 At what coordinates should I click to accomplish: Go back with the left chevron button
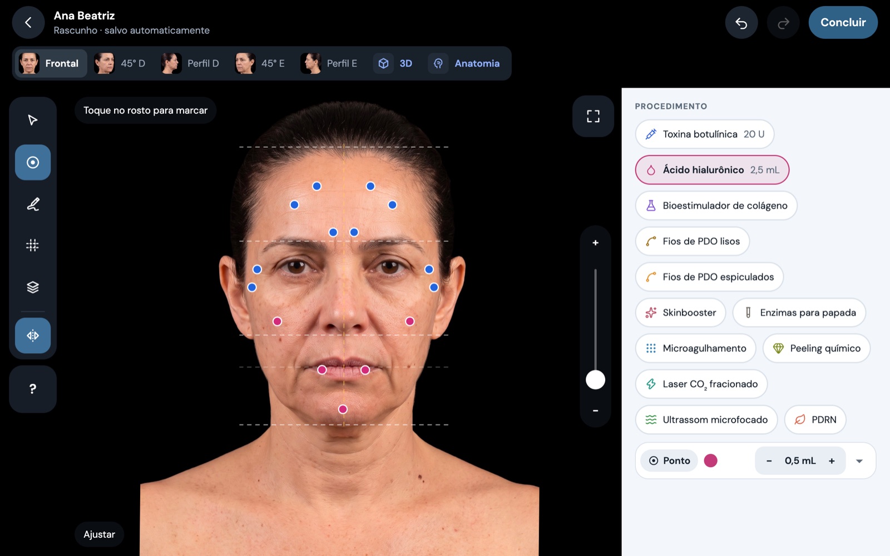[x=28, y=22]
